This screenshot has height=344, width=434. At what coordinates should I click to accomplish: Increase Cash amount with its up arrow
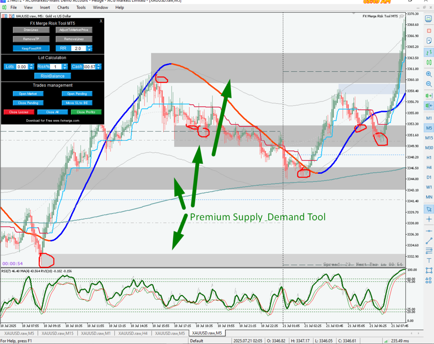(99, 65)
